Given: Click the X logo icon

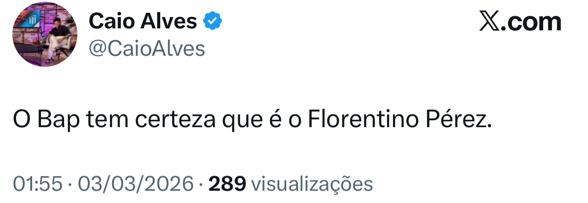Looking at the screenshot, I should pyautogui.click(x=490, y=21).
